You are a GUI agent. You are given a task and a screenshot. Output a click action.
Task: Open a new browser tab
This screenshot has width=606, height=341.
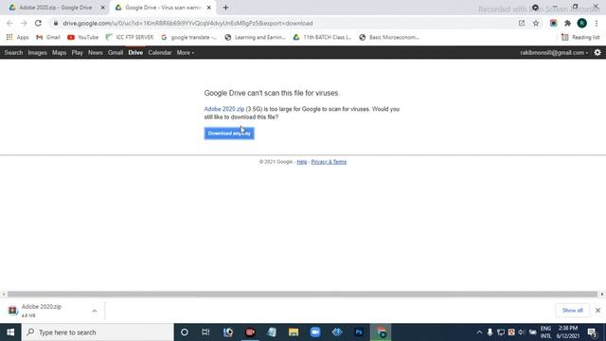pos(225,8)
